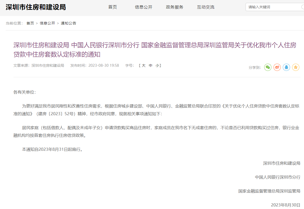Click the QQ penguin share icon

(286, 67)
